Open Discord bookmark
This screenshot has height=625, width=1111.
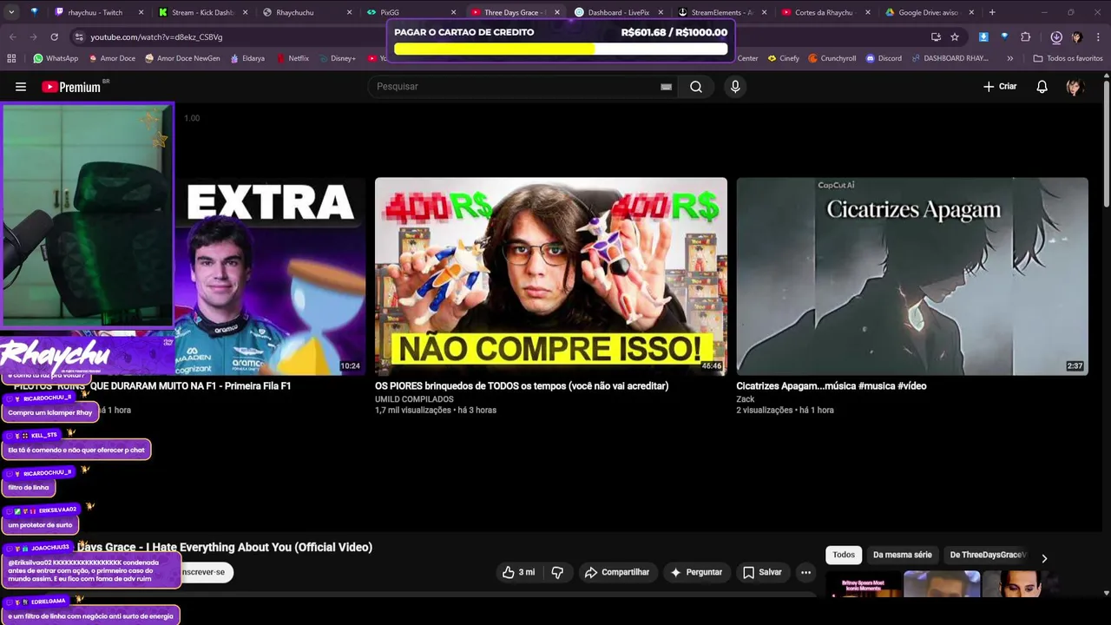pos(884,58)
